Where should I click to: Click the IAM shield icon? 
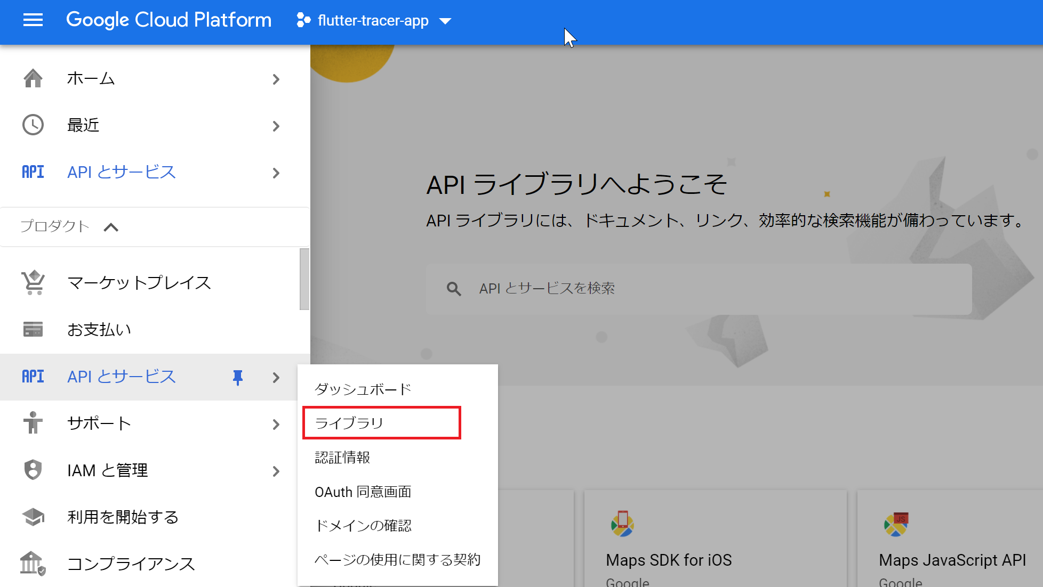[33, 470]
